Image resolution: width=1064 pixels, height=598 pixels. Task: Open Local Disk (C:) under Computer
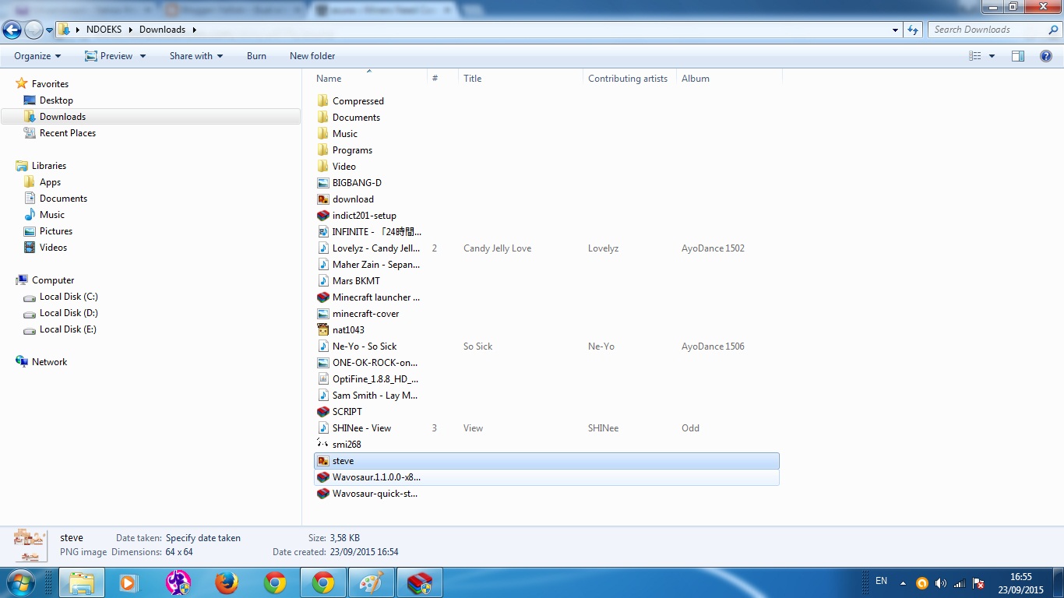[x=67, y=297]
